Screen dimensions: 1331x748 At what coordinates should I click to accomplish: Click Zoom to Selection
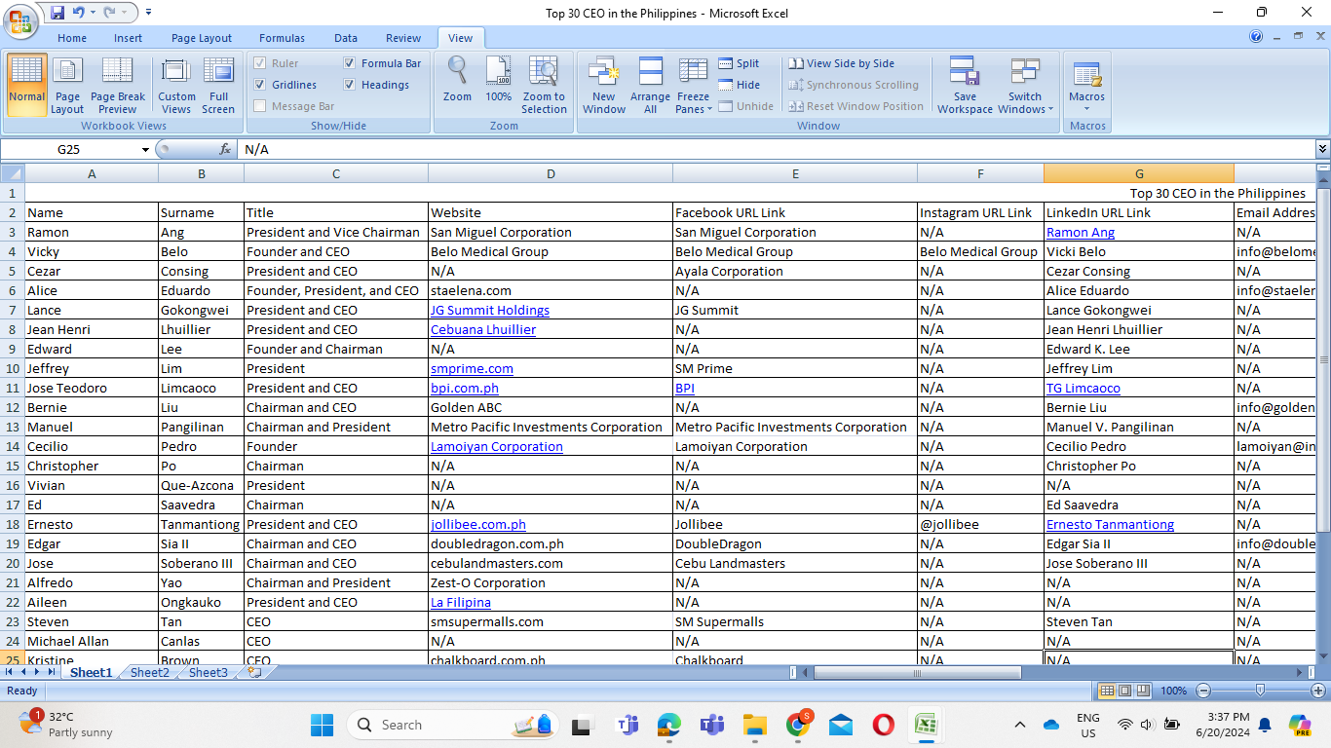coord(544,85)
